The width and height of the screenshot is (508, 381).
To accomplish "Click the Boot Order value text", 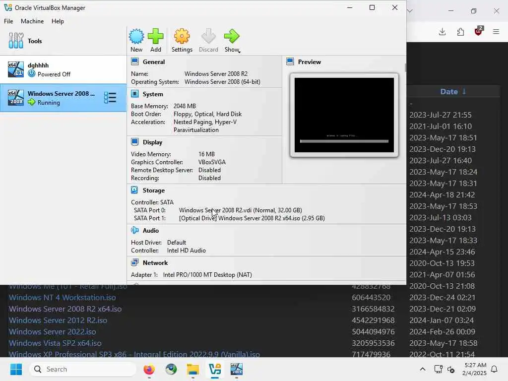I will pos(207,114).
